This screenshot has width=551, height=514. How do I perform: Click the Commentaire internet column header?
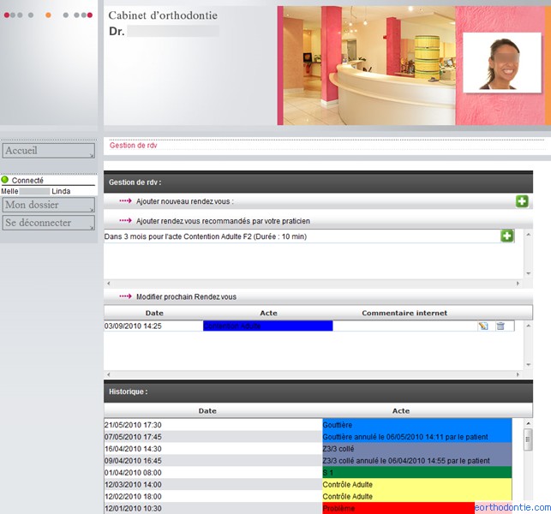404,314
